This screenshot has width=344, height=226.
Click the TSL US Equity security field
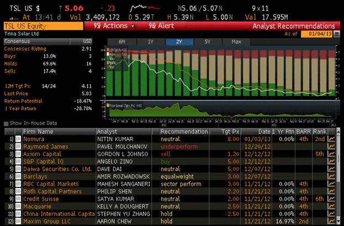click(41, 26)
